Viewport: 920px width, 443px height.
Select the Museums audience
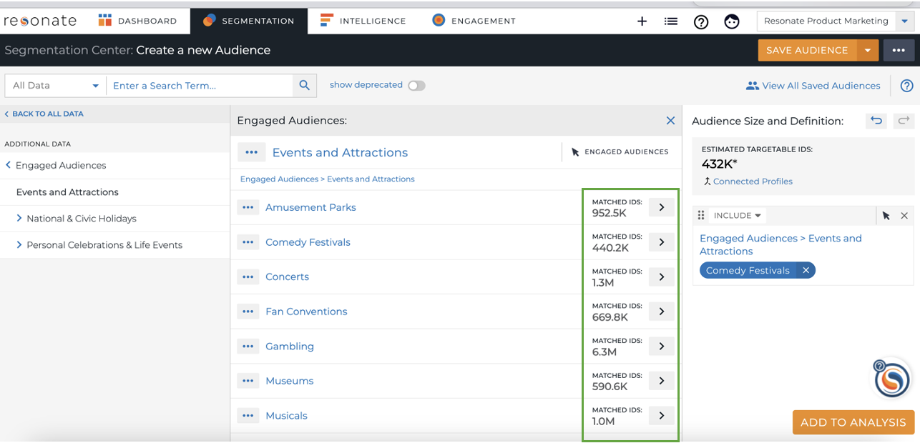(x=289, y=381)
